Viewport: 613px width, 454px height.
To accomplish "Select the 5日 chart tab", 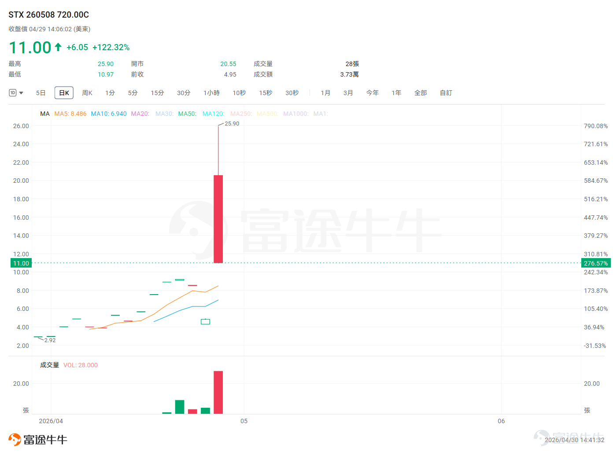I will coord(41,93).
